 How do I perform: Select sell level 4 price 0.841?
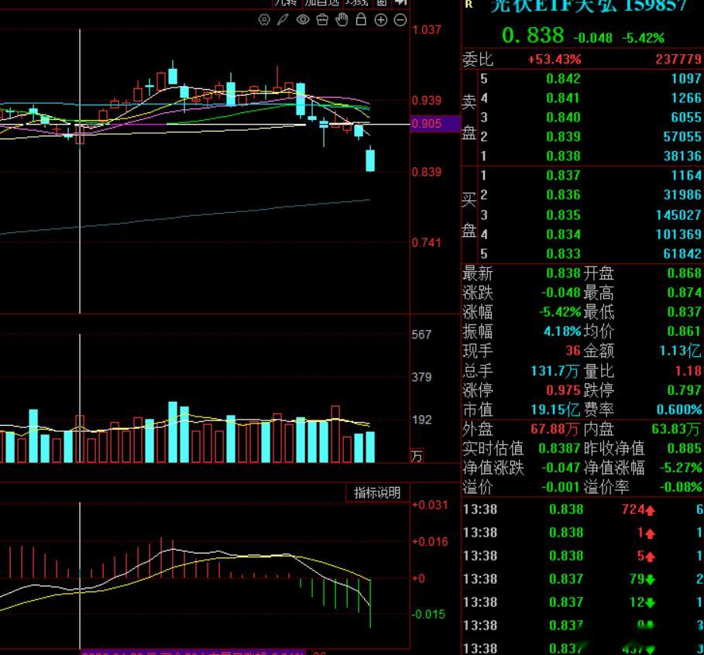click(563, 98)
